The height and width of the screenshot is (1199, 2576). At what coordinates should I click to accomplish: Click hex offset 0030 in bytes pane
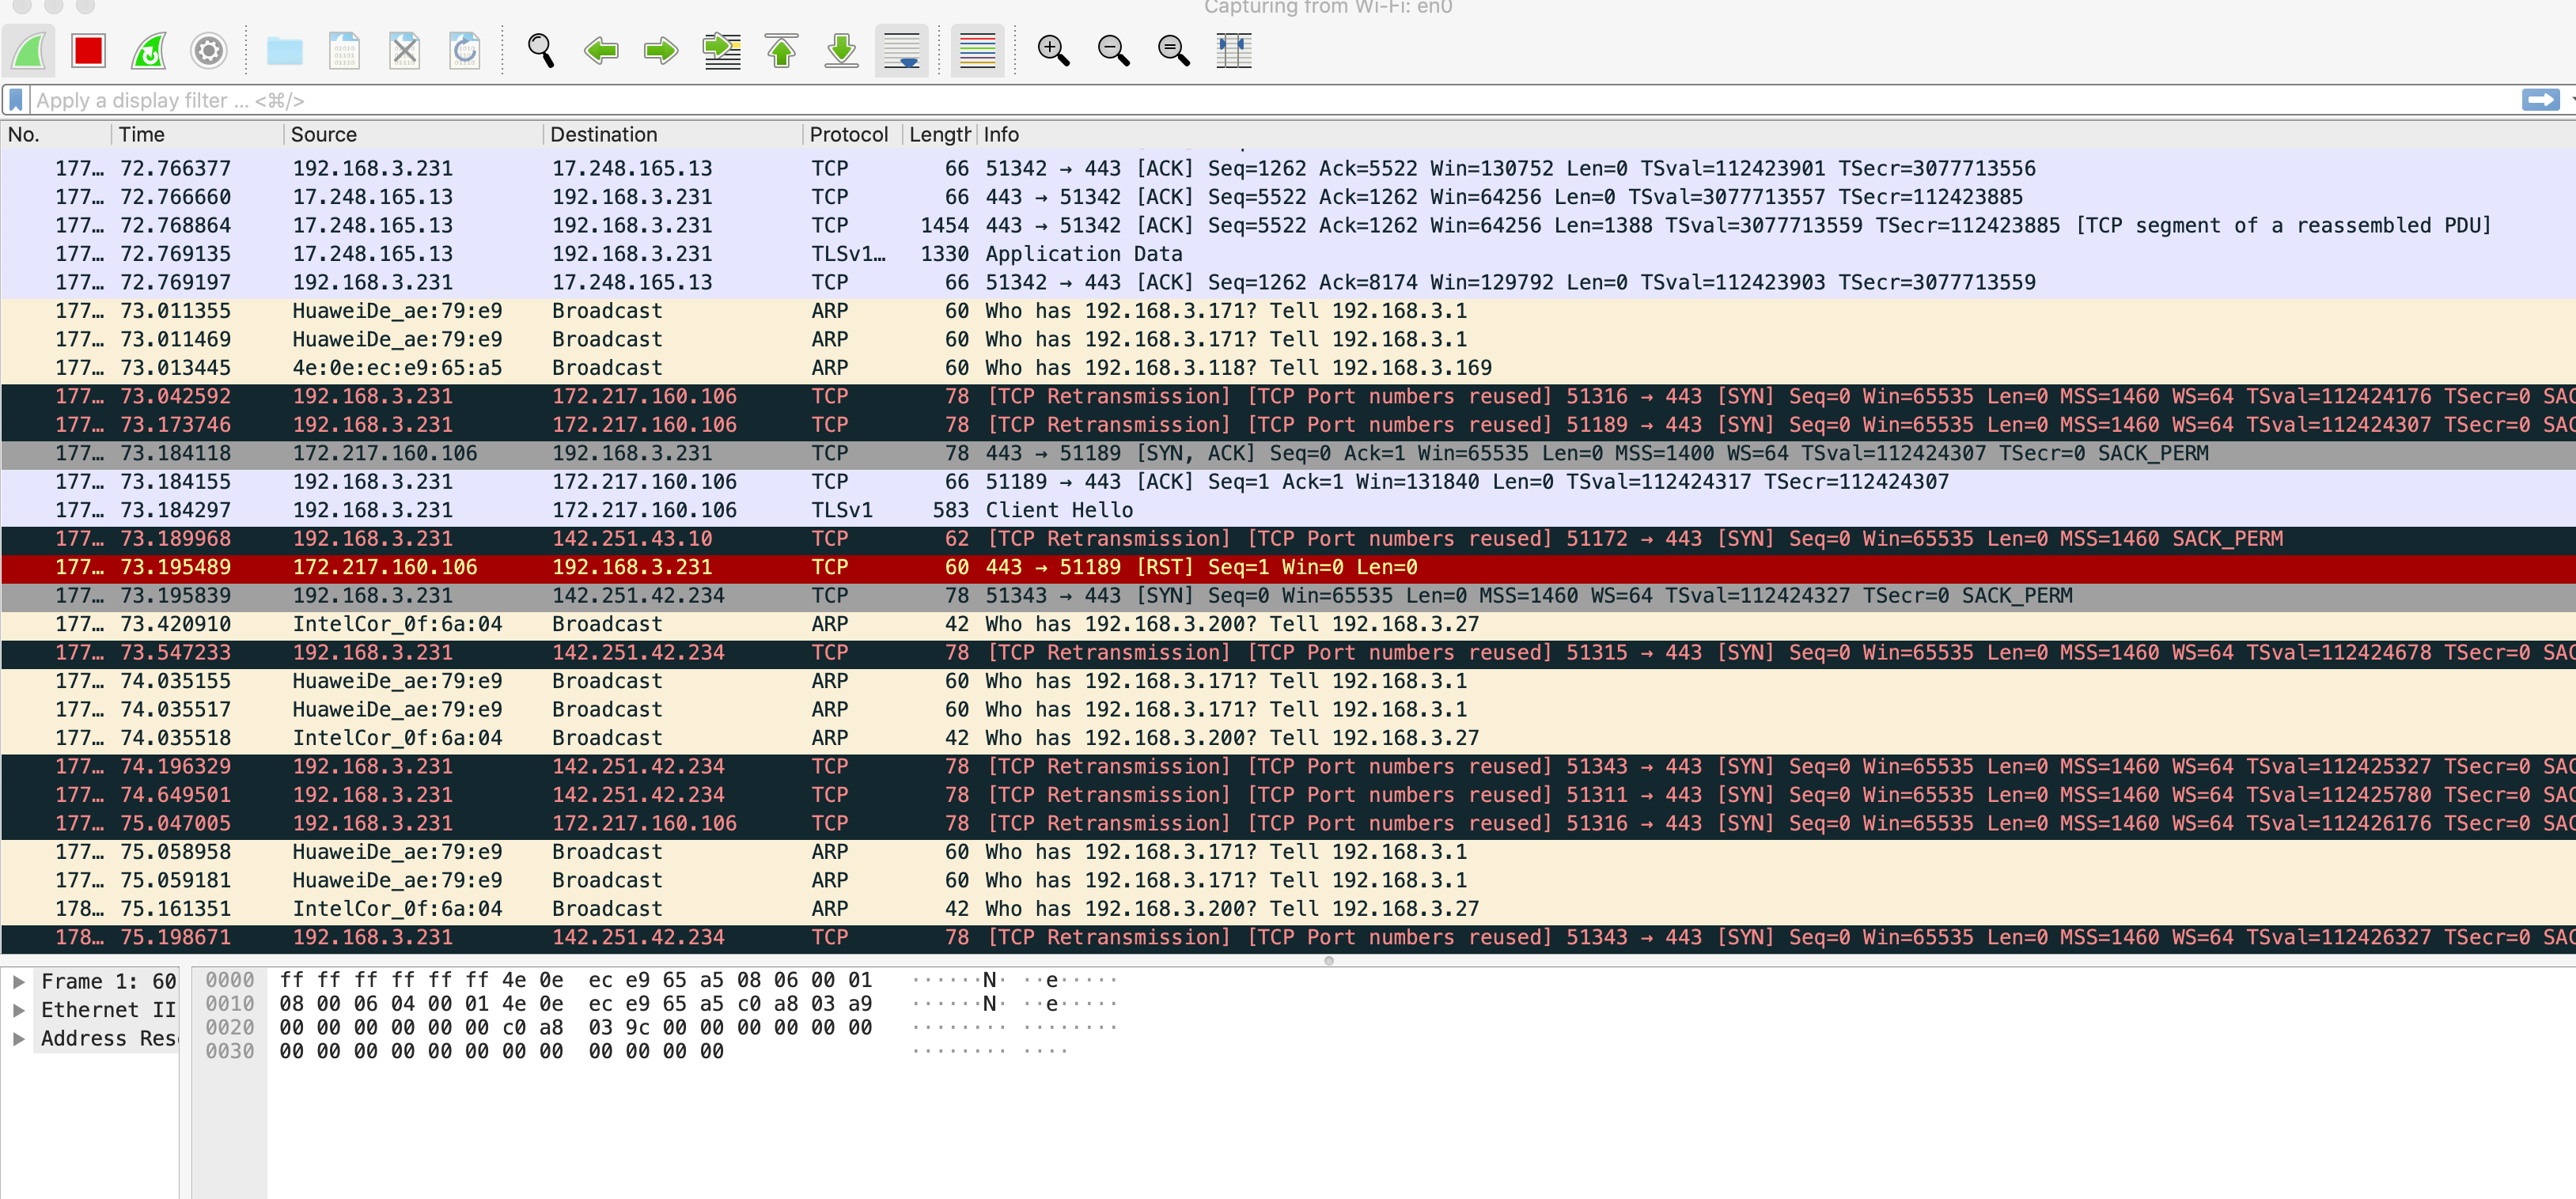230,1052
